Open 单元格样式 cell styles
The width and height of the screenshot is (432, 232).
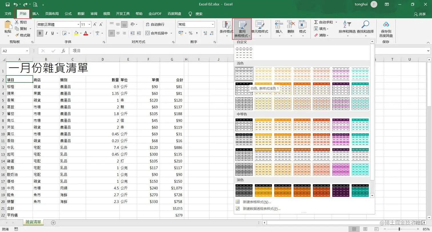[x=260, y=29]
